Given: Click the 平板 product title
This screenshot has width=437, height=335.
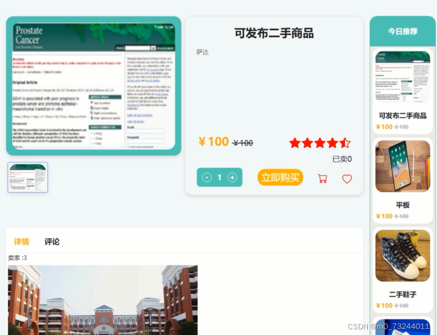Looking at the screenshot, I should (x=403, y=205).
